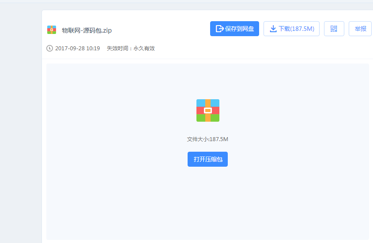Select the filename 物联网-源码包.zip
Image resolution: width=373 pixels, height=243 pixels.
click(87, 30)
